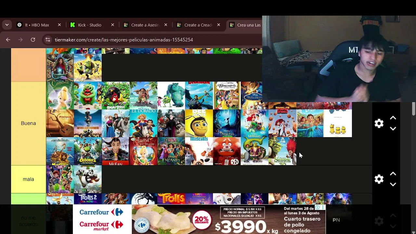Select the Moana movie poster
Screen dimensions: 416x234
(x=143, y=96)
